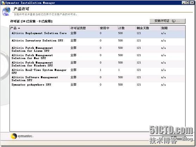Click the Symantec logo icon
The width and height of the screenshot is (196, 147).
(x=14, y=136)
